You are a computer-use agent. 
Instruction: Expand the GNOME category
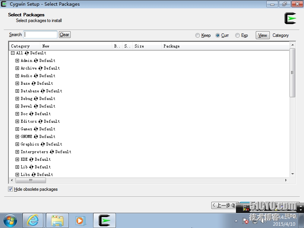coord(17,137)
